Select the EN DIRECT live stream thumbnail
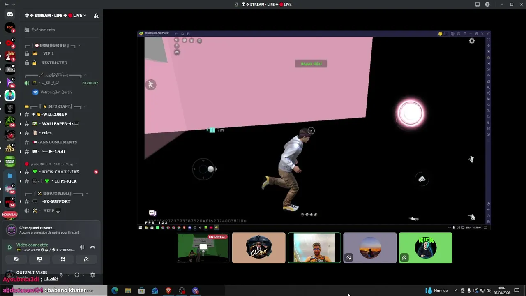Screen dimensions: 526x296 tap(203, 247)
